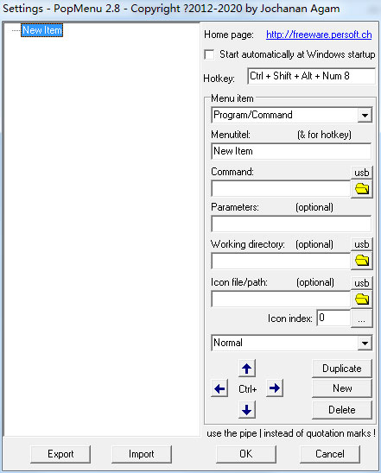Click the usb button beside Command

click(362, 173)
